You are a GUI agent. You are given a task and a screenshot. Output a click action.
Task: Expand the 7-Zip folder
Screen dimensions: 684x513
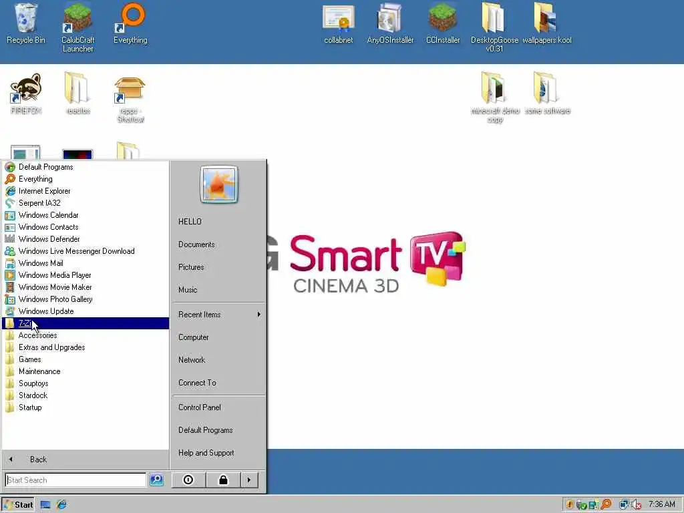(x=85, y=323)
